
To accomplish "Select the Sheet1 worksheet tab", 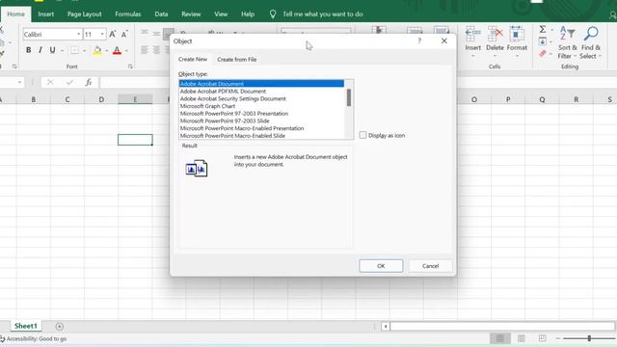I will pos(26,326).
